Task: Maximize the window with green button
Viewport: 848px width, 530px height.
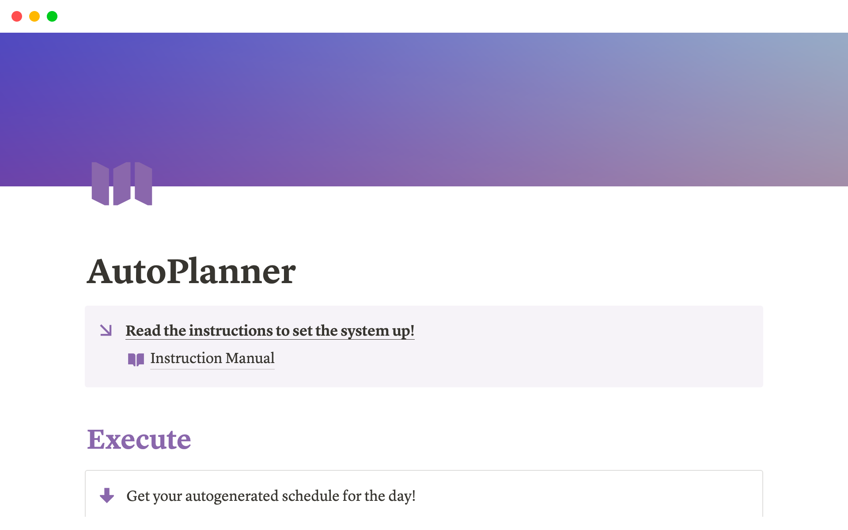Action: click(x=52, y=16)
